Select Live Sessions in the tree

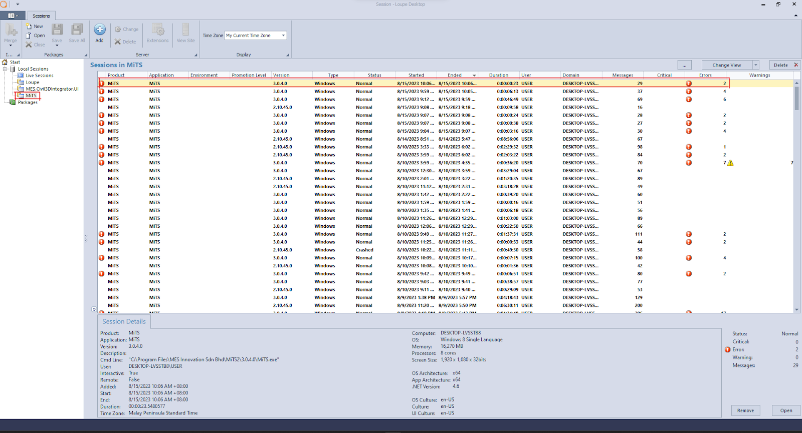[x=40, y=76]
